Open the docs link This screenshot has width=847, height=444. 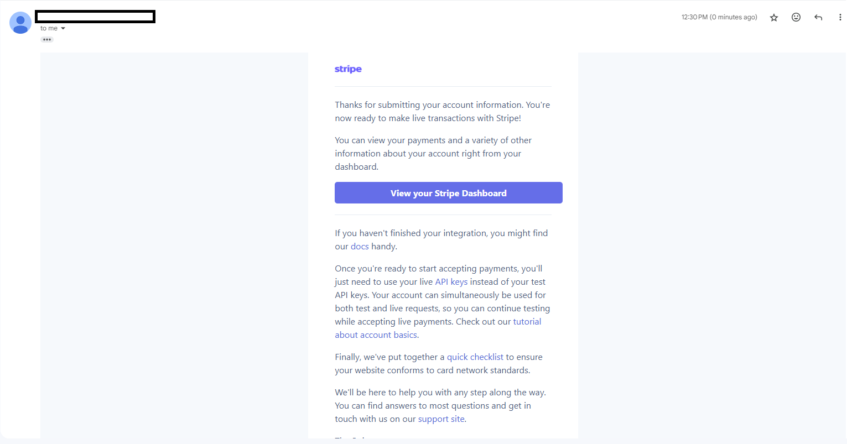pyautogui.click(x=360, y=247)
